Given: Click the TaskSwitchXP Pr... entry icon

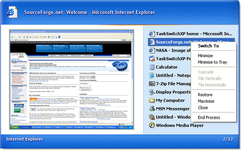Looking at the screenshot, I should point(152,59).
